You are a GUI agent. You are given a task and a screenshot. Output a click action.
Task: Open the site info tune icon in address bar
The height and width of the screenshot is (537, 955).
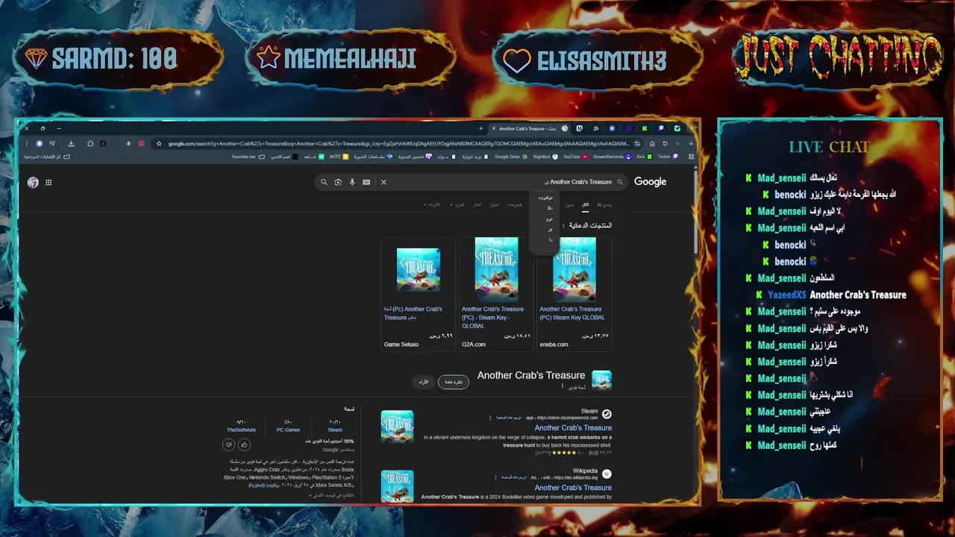[x=636, y=143]
